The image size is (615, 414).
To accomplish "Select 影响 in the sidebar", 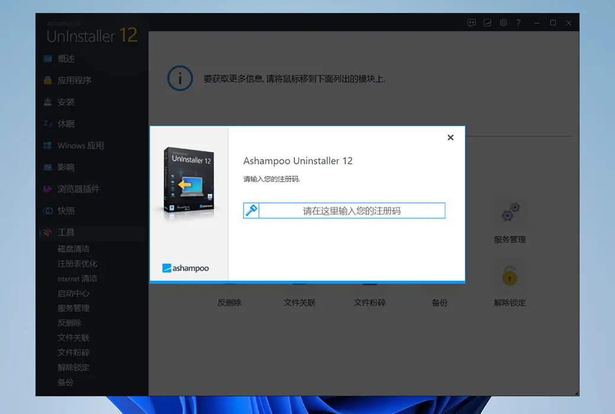I will point(66,167).
